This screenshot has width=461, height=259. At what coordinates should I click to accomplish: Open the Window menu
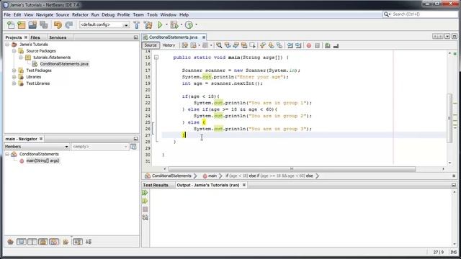click(168, 14)
